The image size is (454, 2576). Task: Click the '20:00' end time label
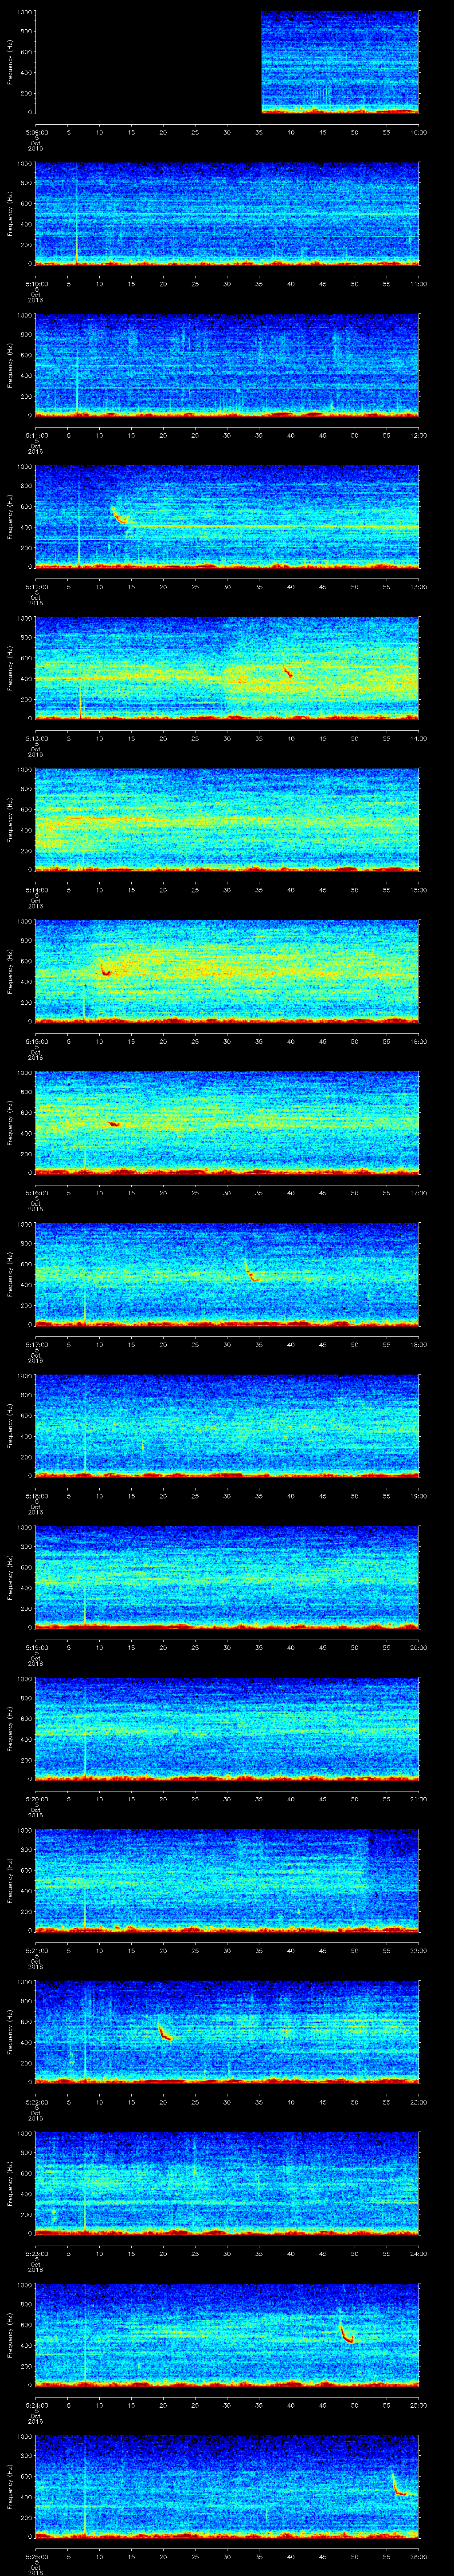[418, 1647]
